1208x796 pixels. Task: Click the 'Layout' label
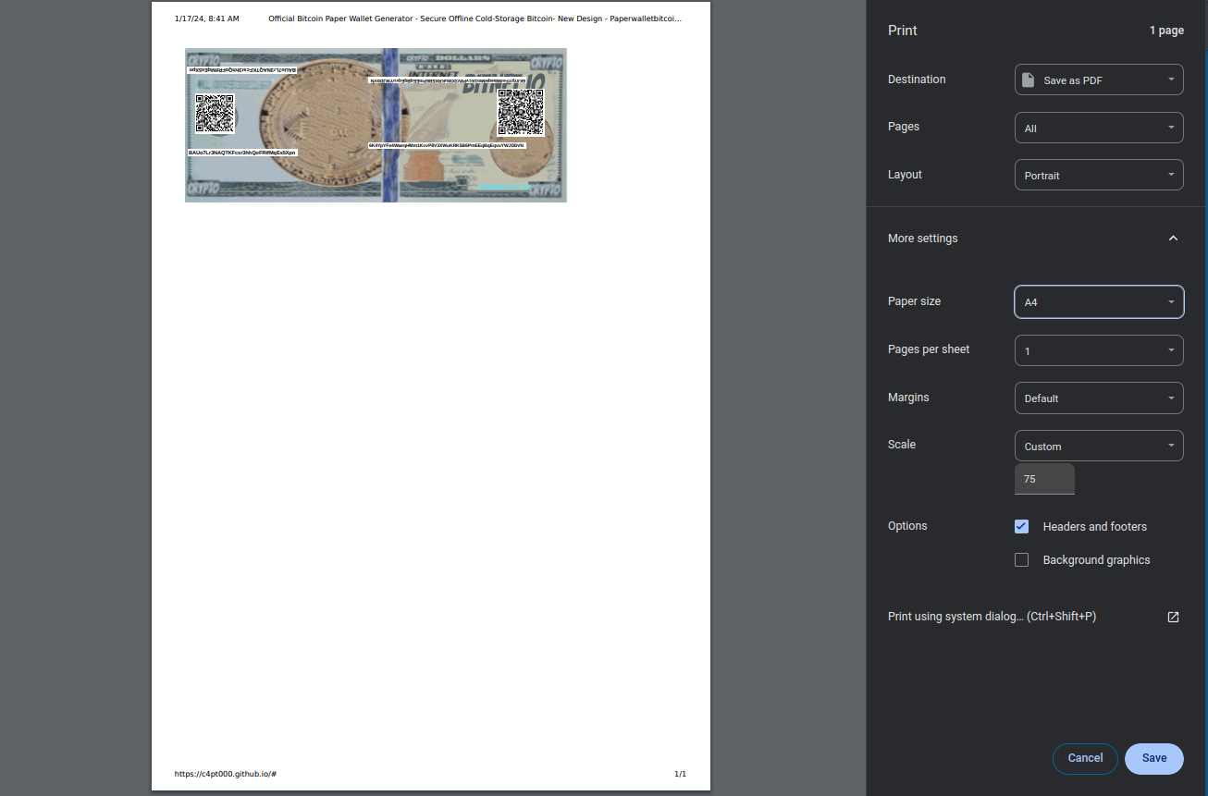coord(905,175)
